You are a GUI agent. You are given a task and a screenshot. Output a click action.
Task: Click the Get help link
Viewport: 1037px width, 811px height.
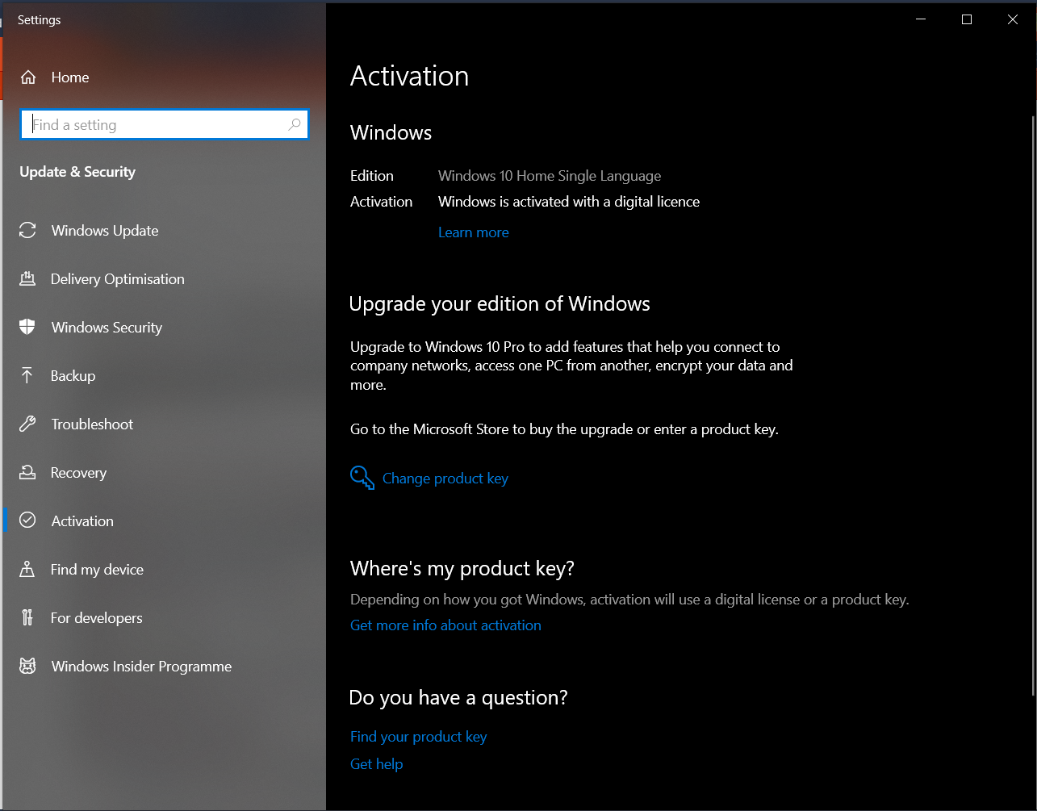click(376, 764)
